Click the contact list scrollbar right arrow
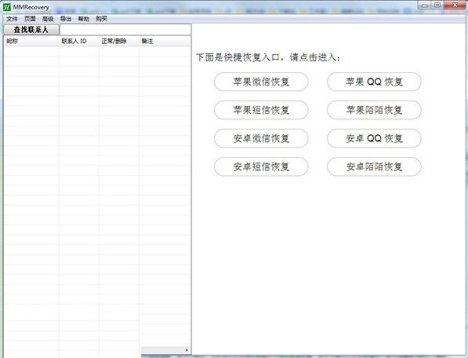 click(187, 349)
